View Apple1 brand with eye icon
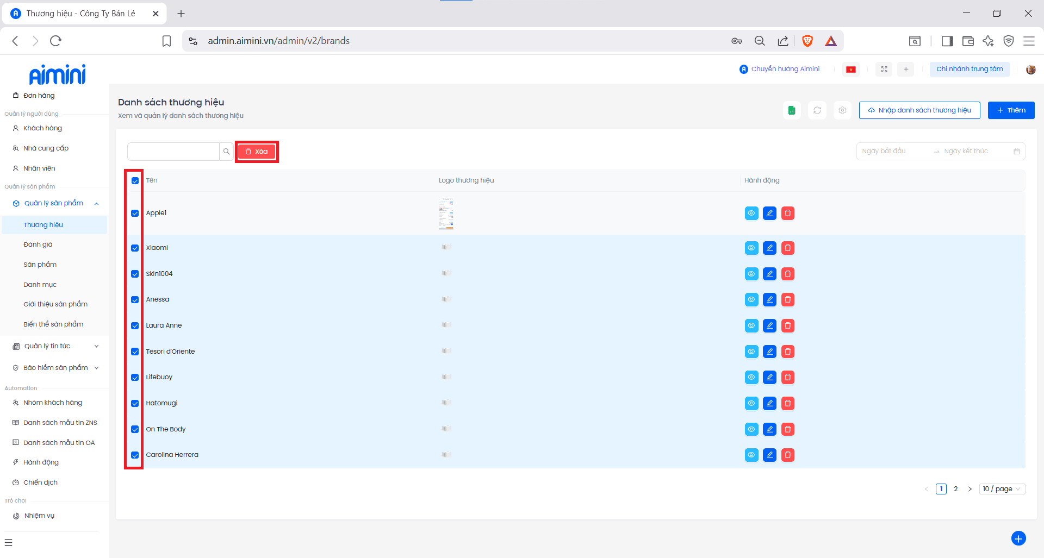Screen dimensions: 1044x558 (751, 214)
